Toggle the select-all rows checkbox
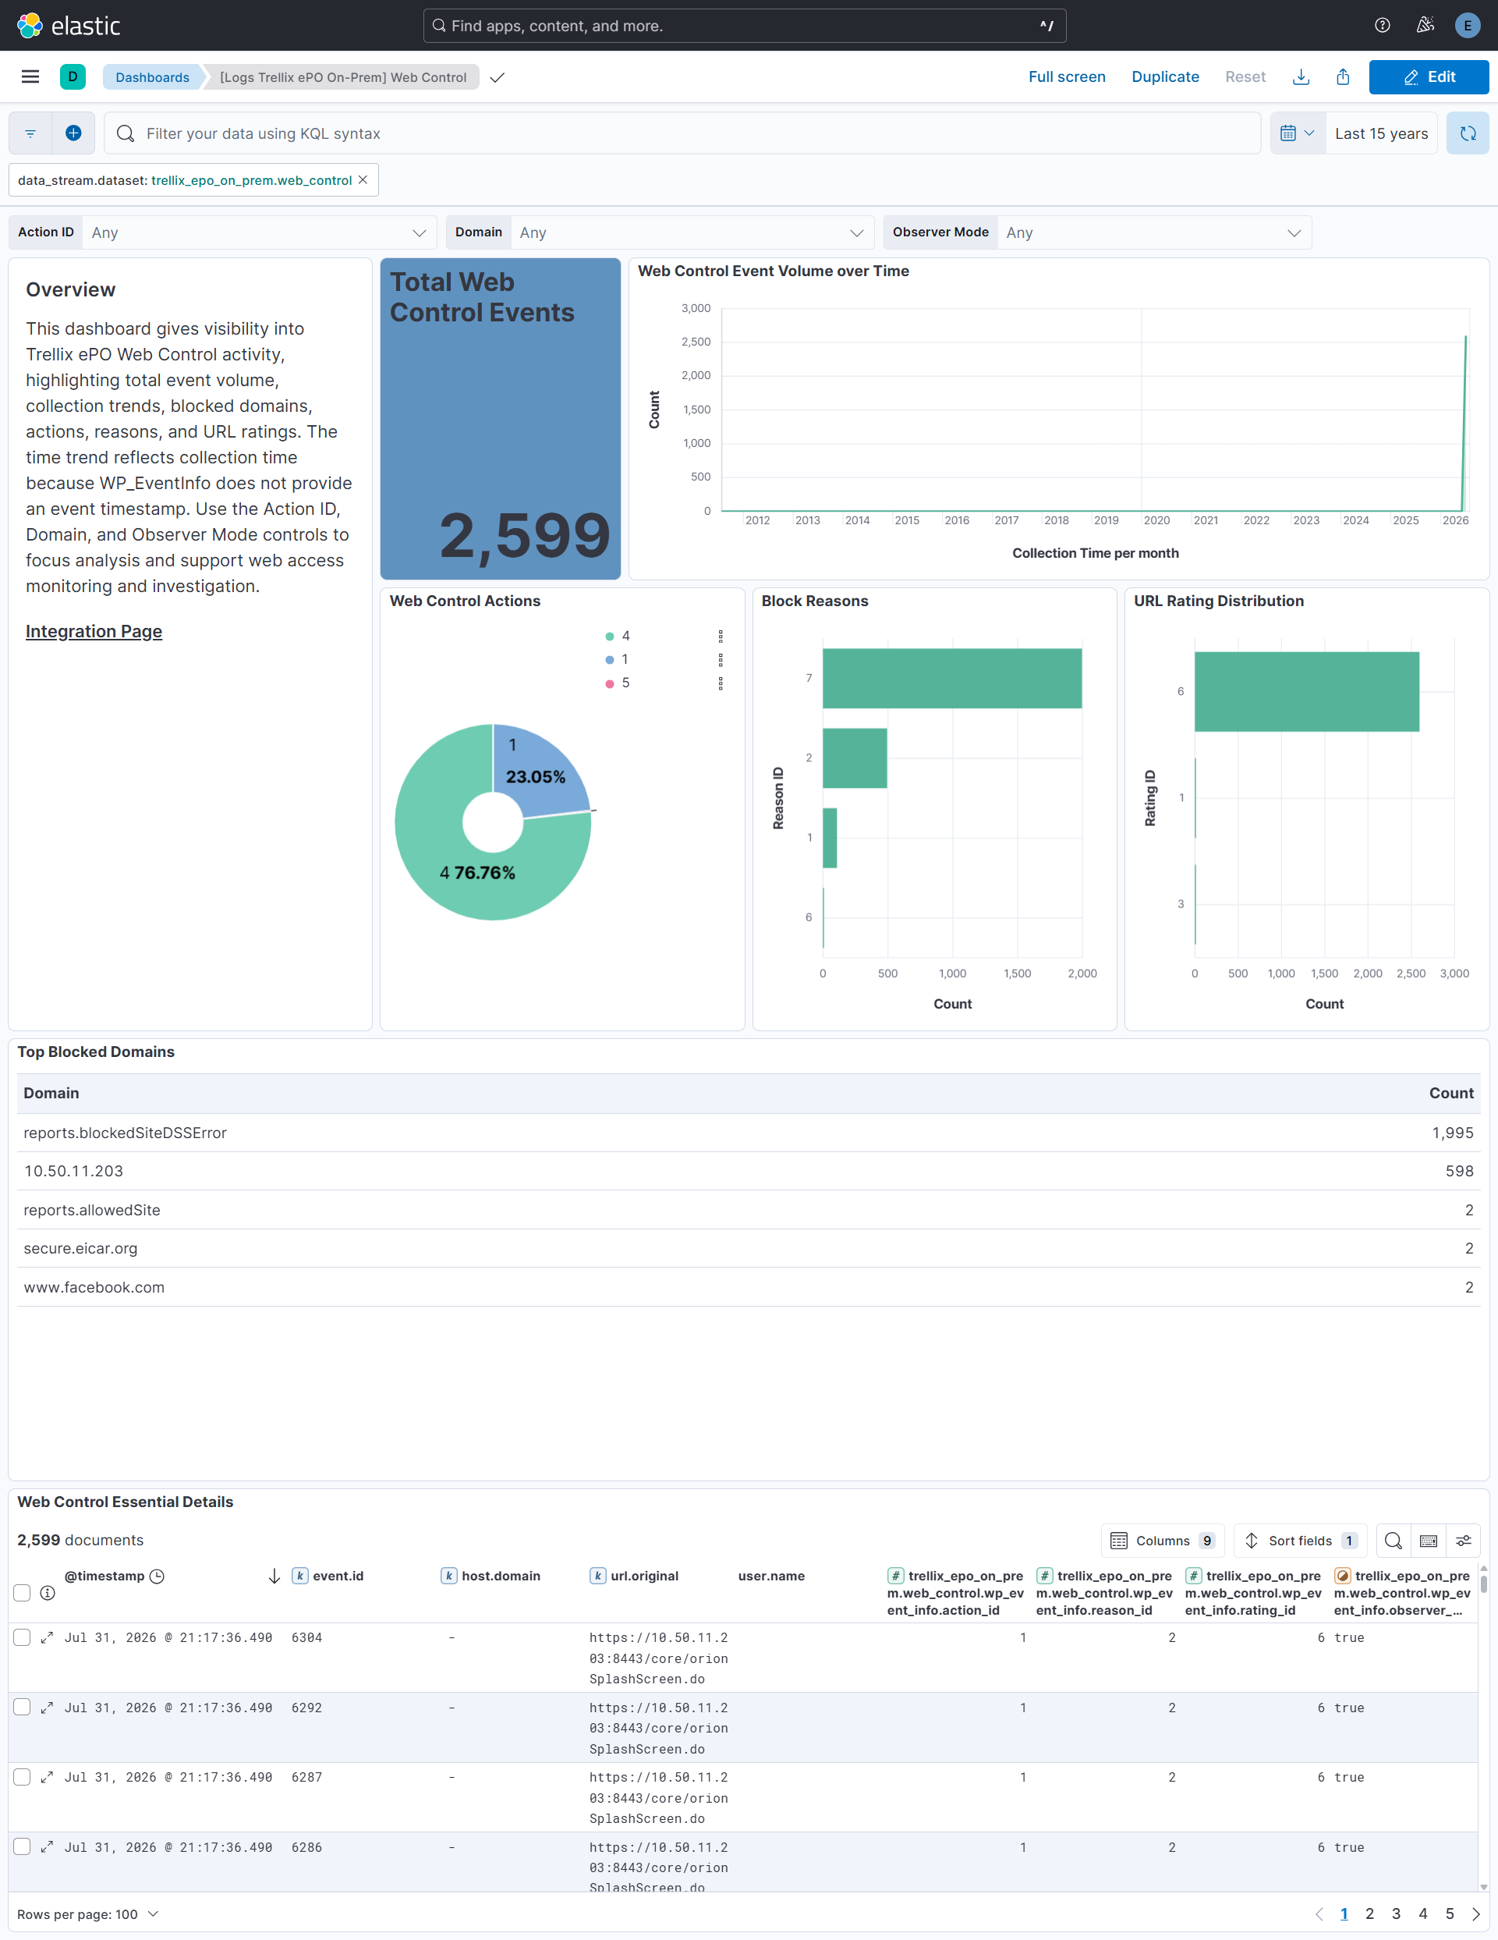Image resolution: width=1498 pixels, height=1940 pixels. [22, 1593]
